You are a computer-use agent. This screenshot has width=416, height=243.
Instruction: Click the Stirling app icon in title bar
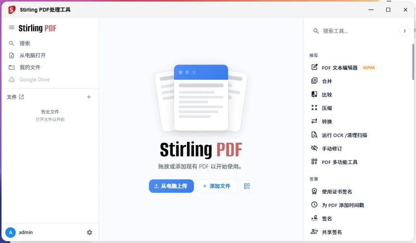click(12, 10)
